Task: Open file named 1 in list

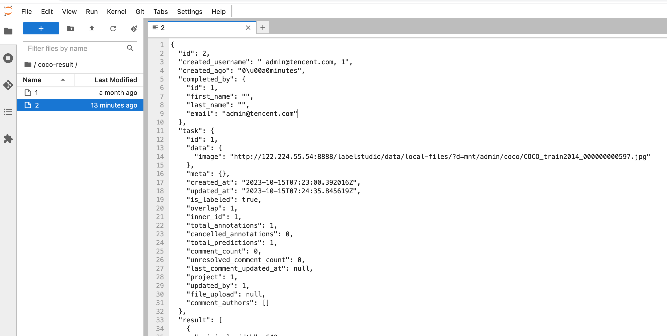Action: pos(36,93)
